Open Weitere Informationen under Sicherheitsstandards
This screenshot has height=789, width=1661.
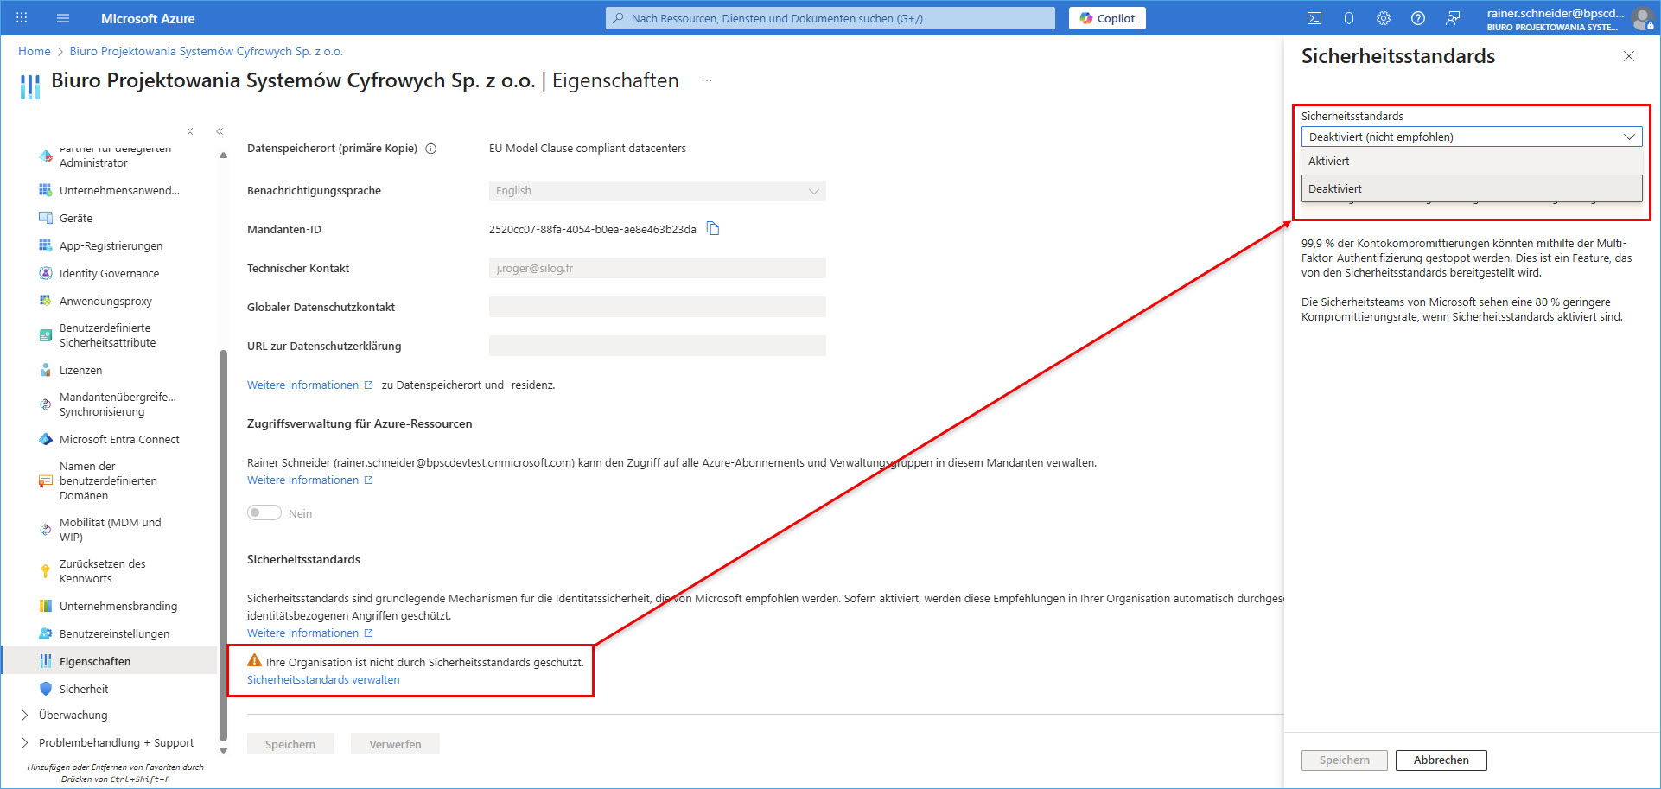[x=309, y=633]
